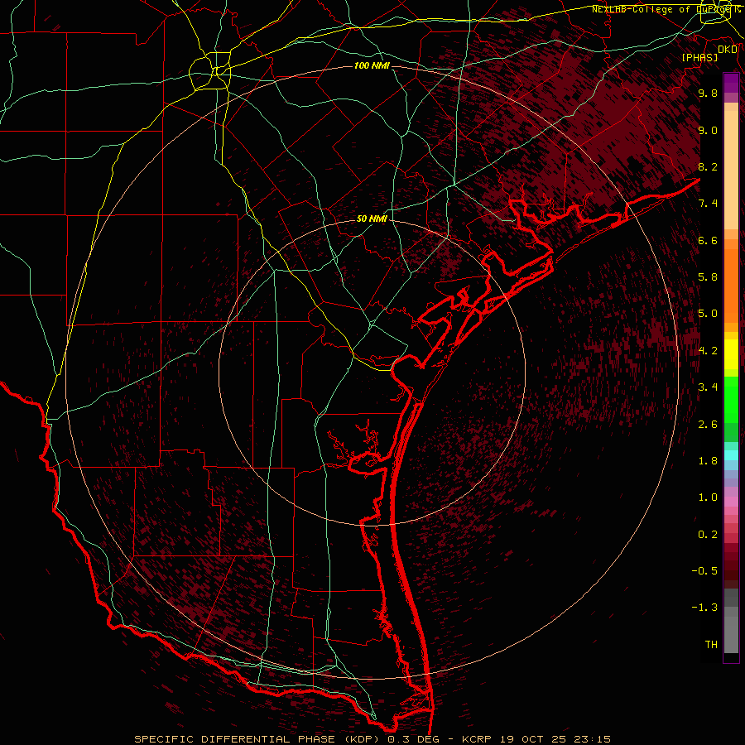Click the '19 OCT 25' date in the caption
This screenshot has width=745, height=745.
tap(534, 739)
